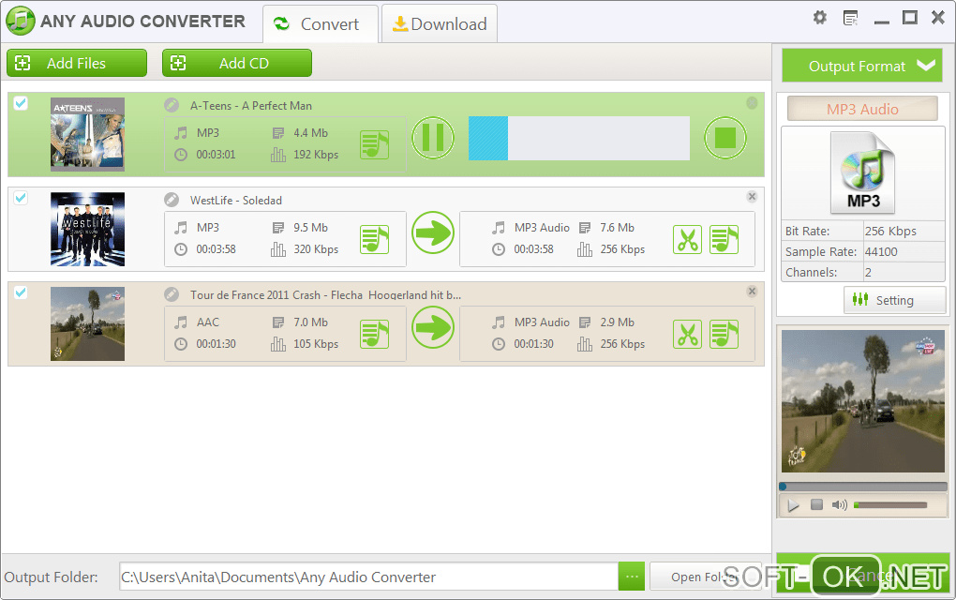Edit the WestLife track title pencil icon
The height and width of the screenshot is (600, 956).
tap(172, 200)
